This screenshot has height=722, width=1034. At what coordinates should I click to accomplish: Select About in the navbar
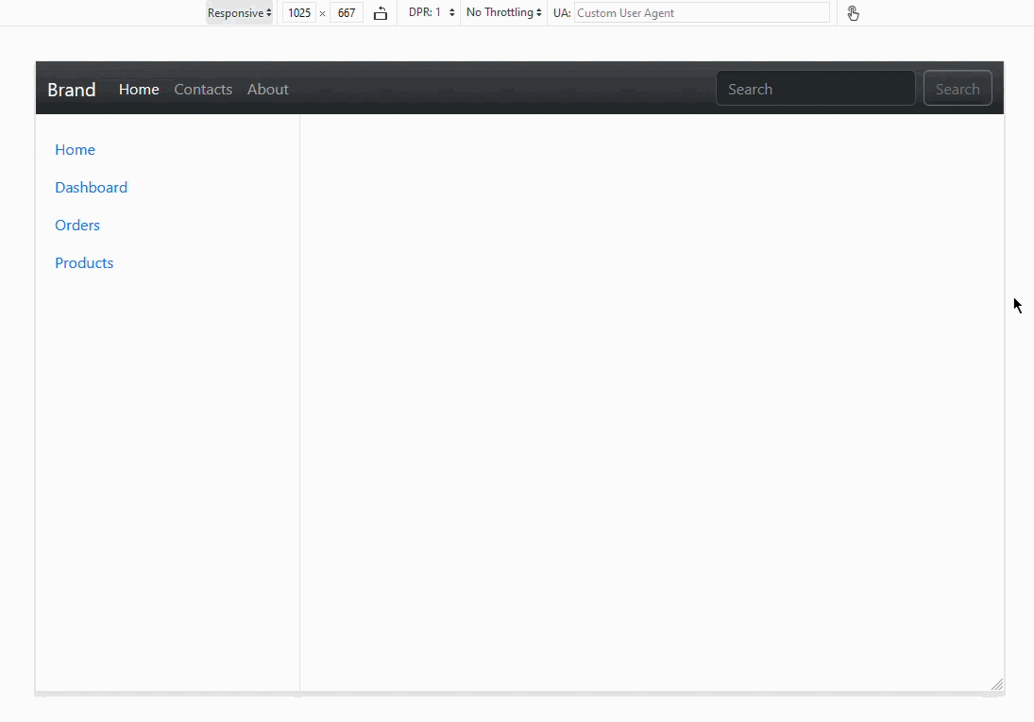pos(268,89)
